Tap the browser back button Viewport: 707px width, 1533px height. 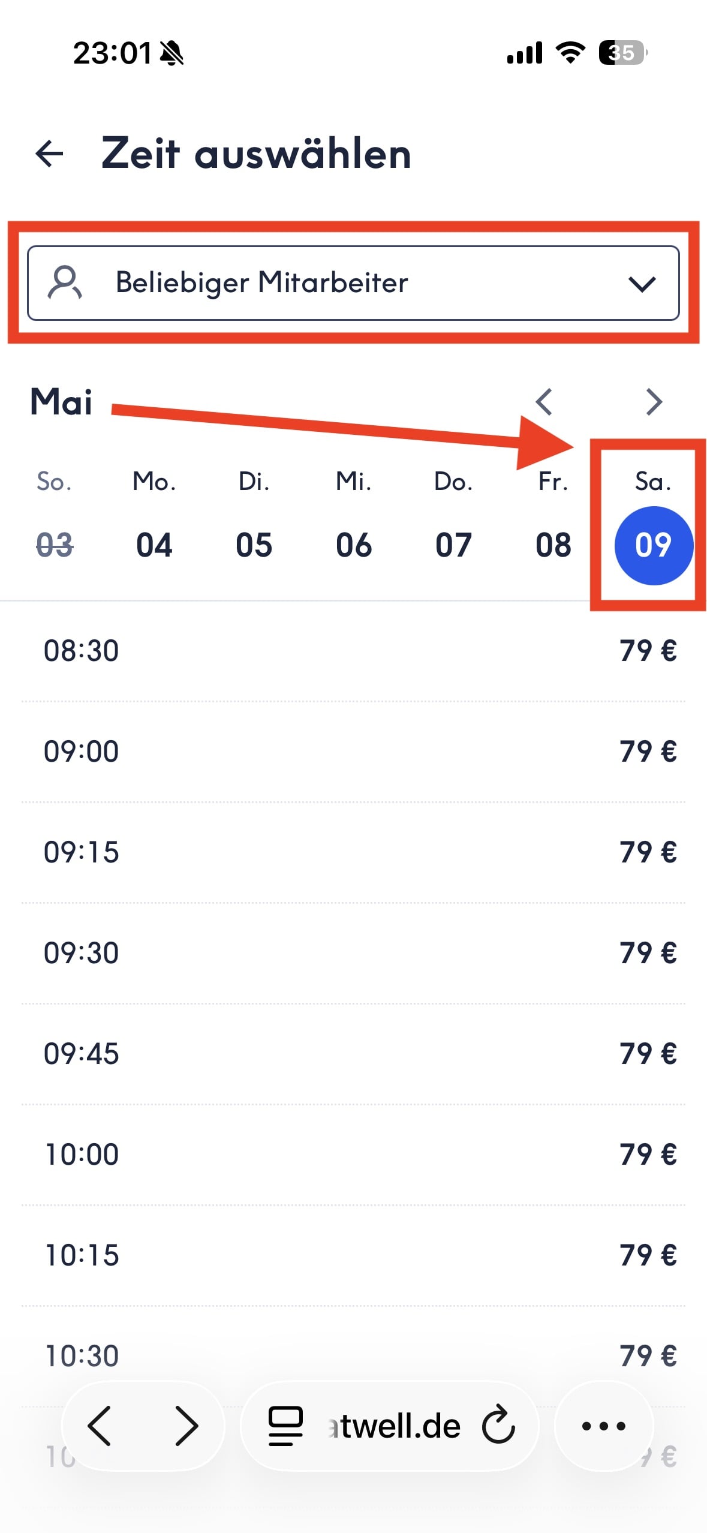100,1426
